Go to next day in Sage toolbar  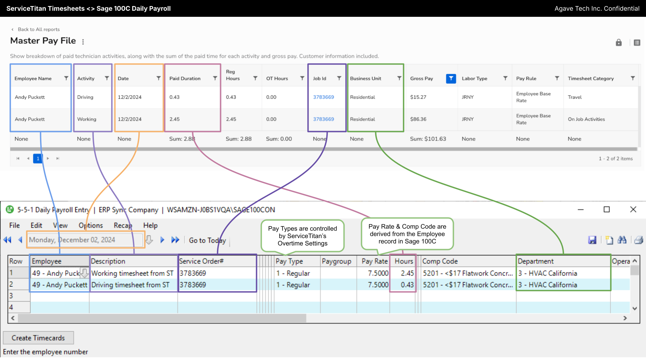162,240
